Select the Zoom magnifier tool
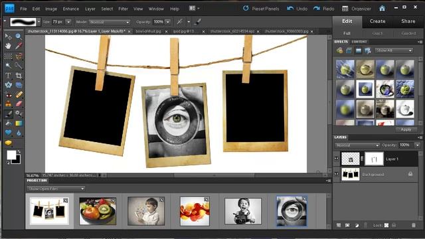The image size is (425, 239). tap(19, 37)
